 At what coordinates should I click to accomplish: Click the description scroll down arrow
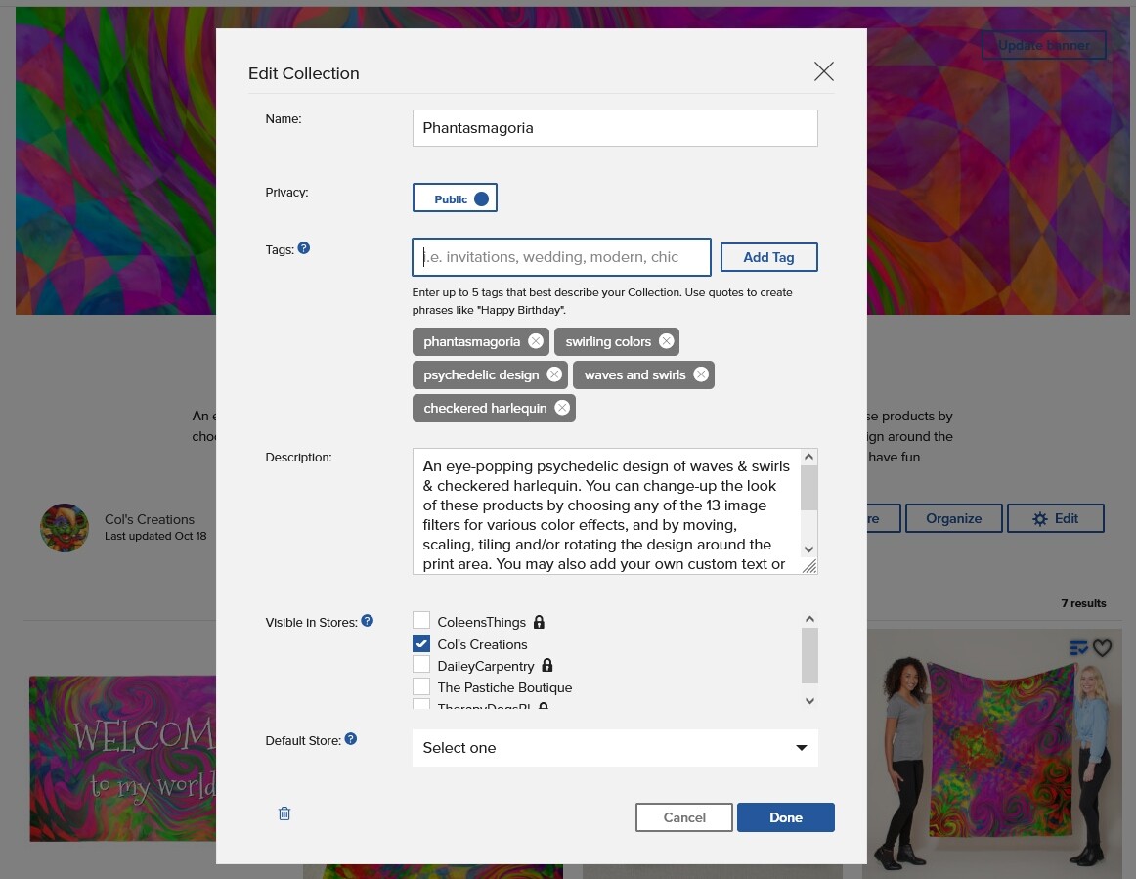click(810, 549)
